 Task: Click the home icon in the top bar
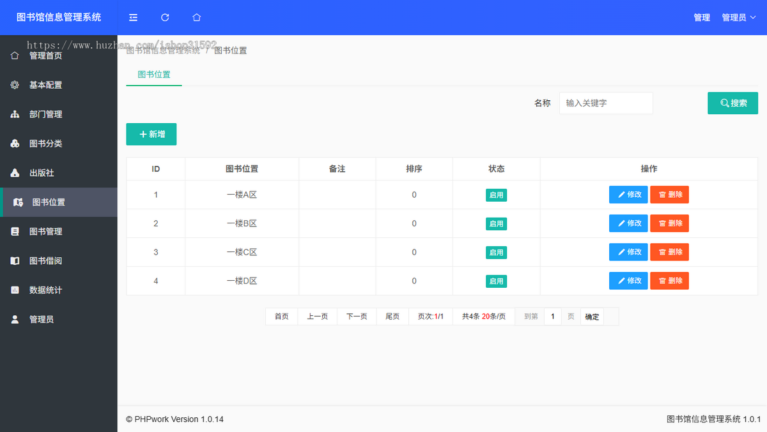click(196, 17)
